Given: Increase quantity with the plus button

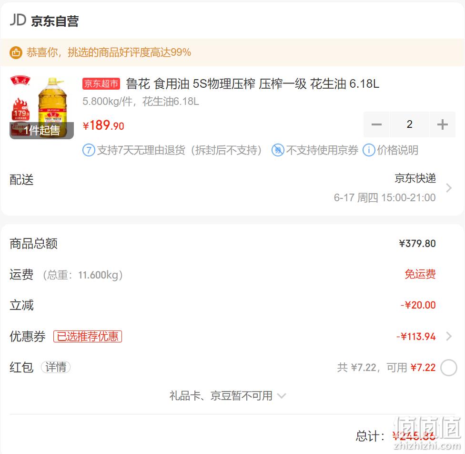Looking at the screenshot, I should tap(443, 124).
